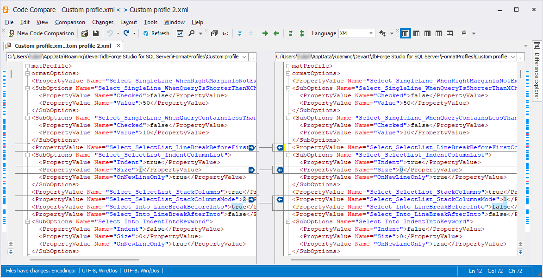Click the Save (floppy disk) icon

point(96,33)
